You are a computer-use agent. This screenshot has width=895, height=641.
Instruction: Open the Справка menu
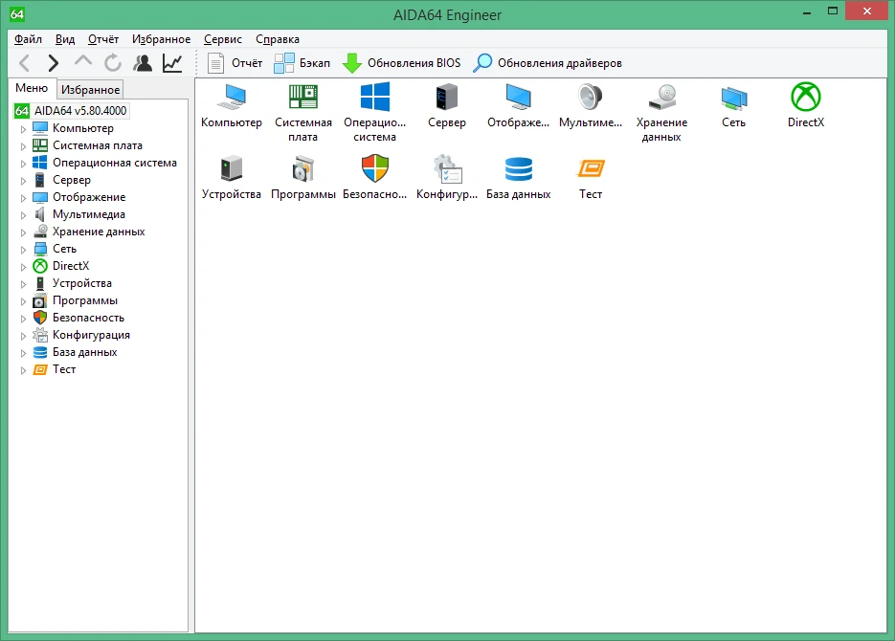click(278, 39)
